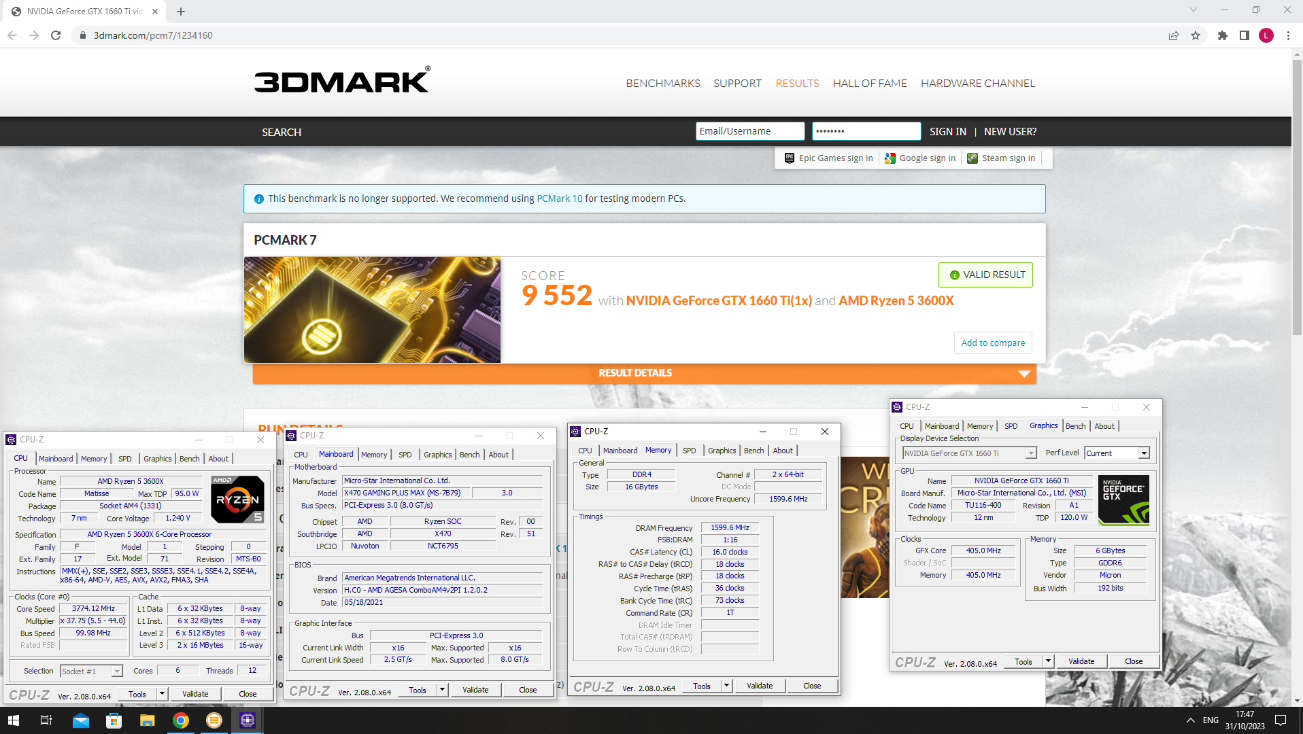
Task: Open HALL OF FAME menu
Action: coord(870,83)
